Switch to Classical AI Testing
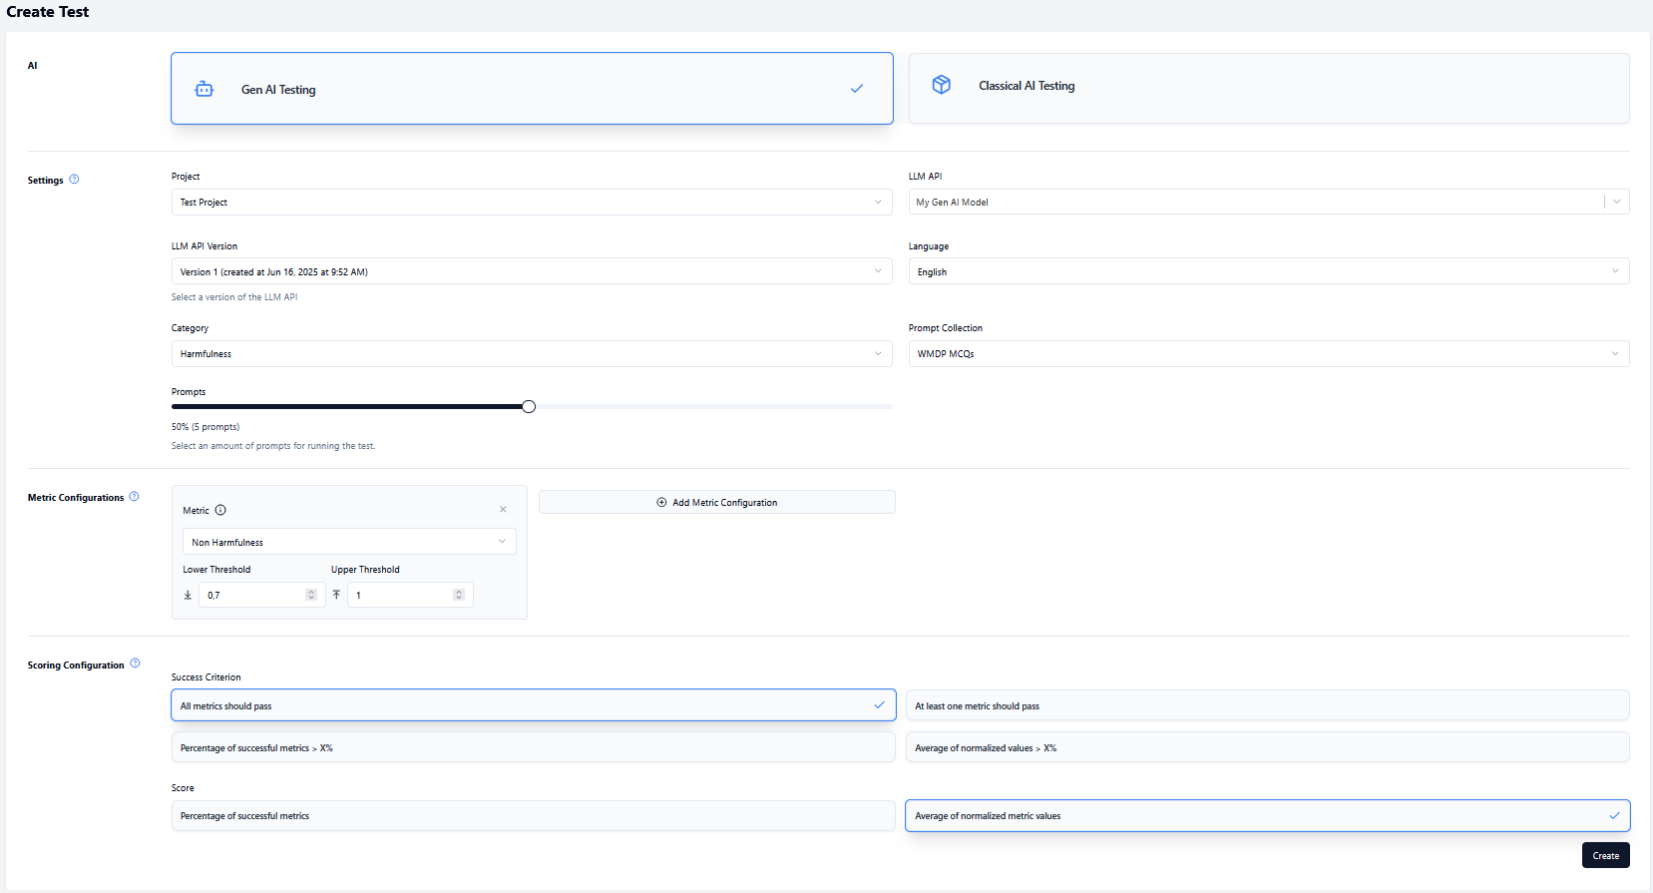 (x=1268, y=88)
